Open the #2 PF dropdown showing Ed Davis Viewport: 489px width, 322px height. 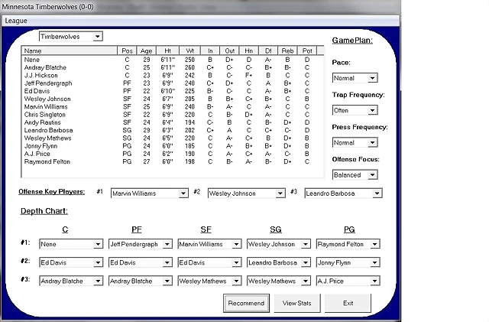tap(141, 262)
